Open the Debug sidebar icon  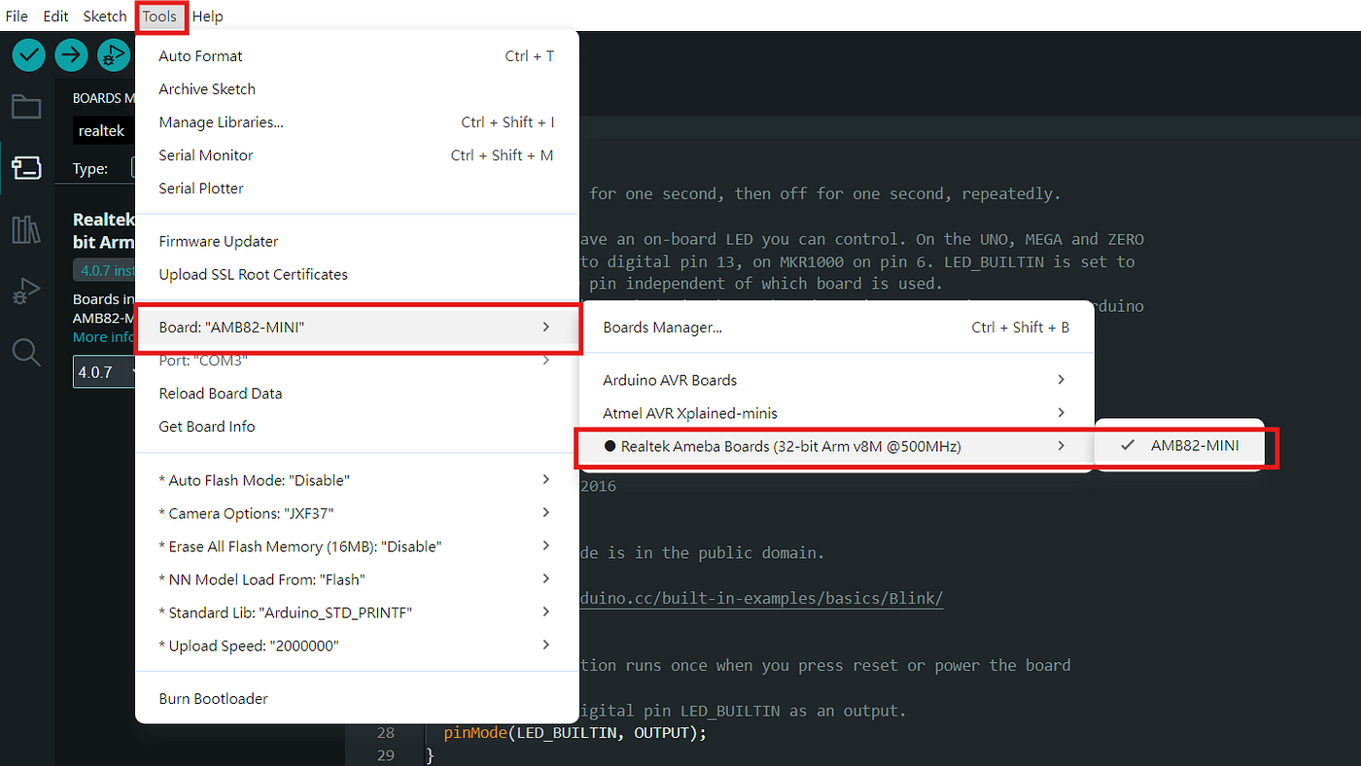[26, 291]
